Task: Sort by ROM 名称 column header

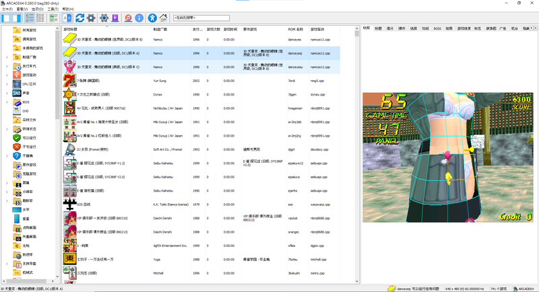Action: click(x=298, y=30)
